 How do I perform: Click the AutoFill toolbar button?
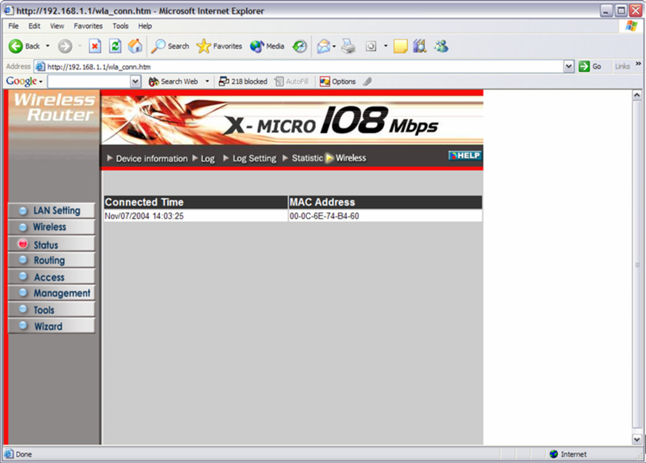292,82
